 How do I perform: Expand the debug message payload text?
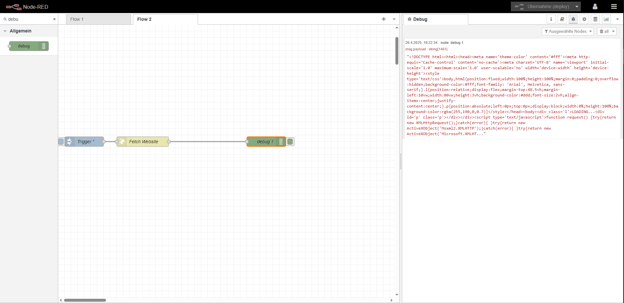(x=512, y=95)
